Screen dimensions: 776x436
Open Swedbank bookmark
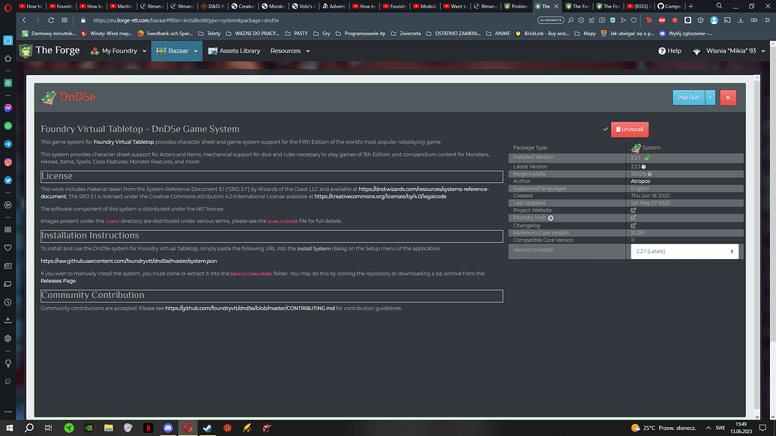165,34
